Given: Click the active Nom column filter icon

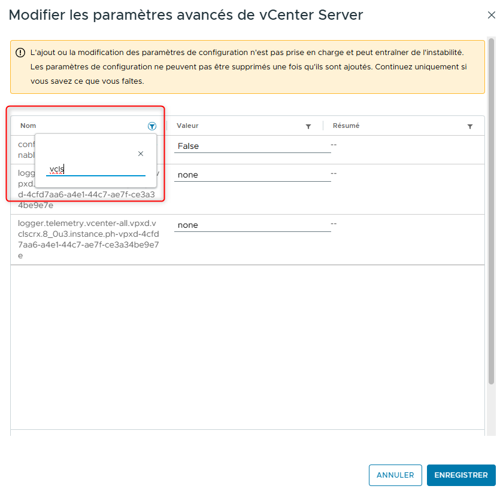Looking at the screenshot, I should tap(152, 126).
